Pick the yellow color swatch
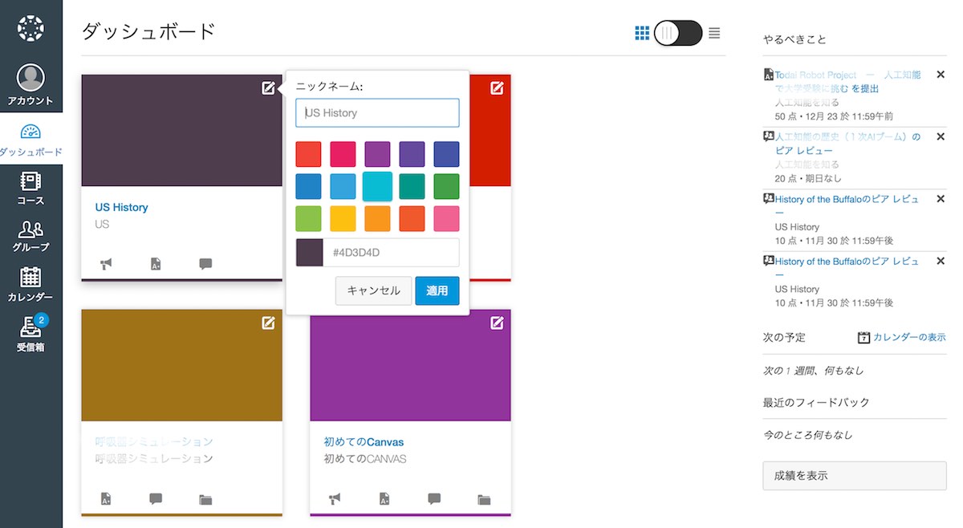 pyautogui.click(x=343, y=218)
